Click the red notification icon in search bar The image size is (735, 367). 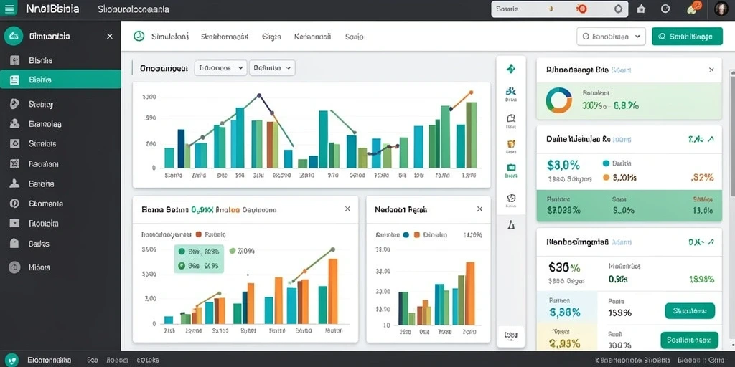click(582, 9)
